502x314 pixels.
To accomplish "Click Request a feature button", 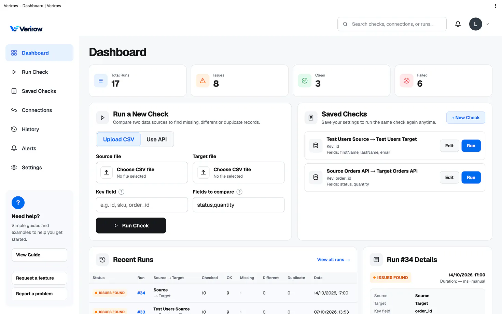I will pos(39,278).
